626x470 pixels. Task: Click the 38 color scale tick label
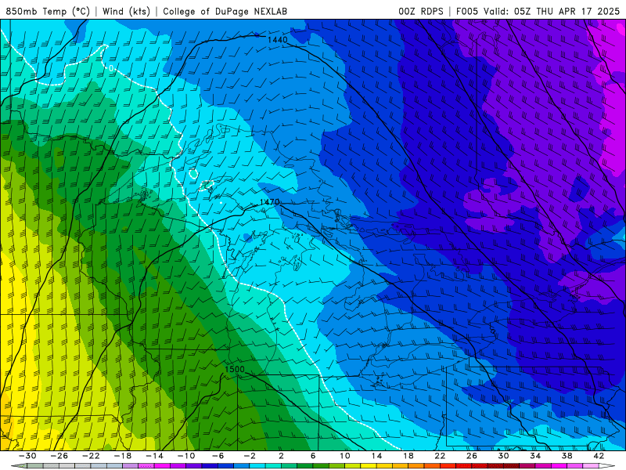point(567,456)
